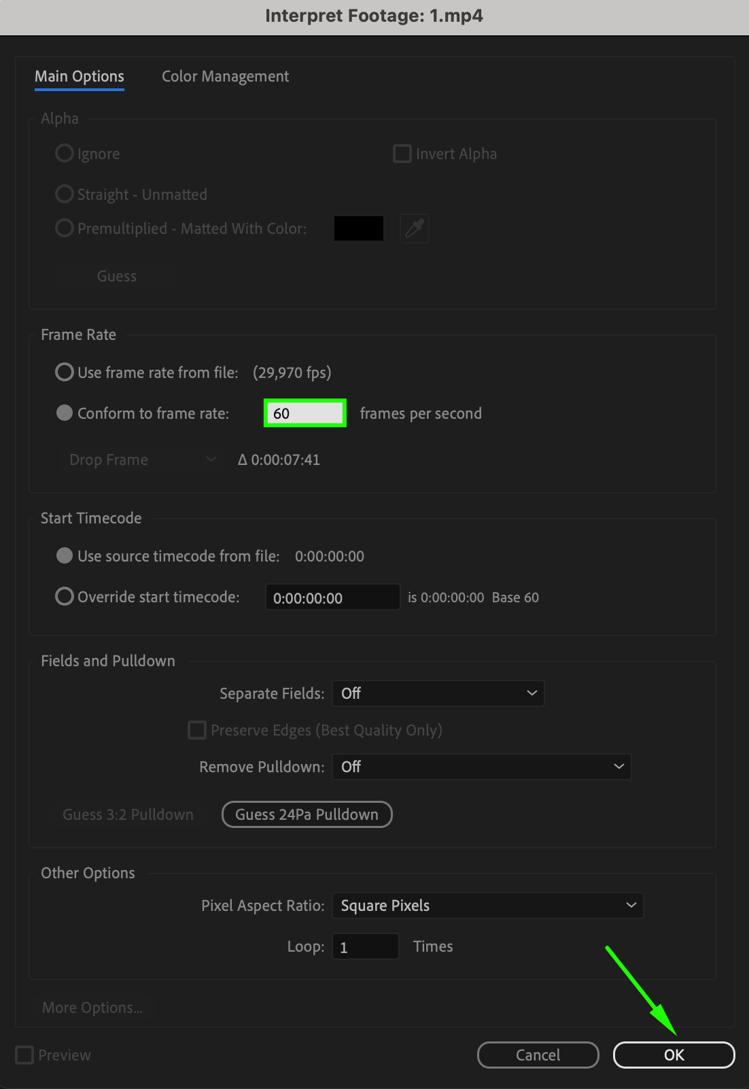The width and height of the screenshot is (749, 1089).
Task: Open the Pixel Aspect Ratio dropdown
Action: tap(487, 905)
